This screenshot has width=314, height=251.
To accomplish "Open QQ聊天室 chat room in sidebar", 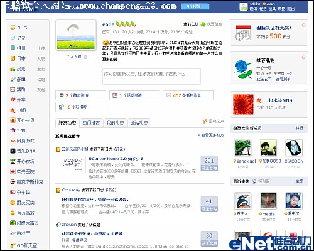I will (27, 245).
